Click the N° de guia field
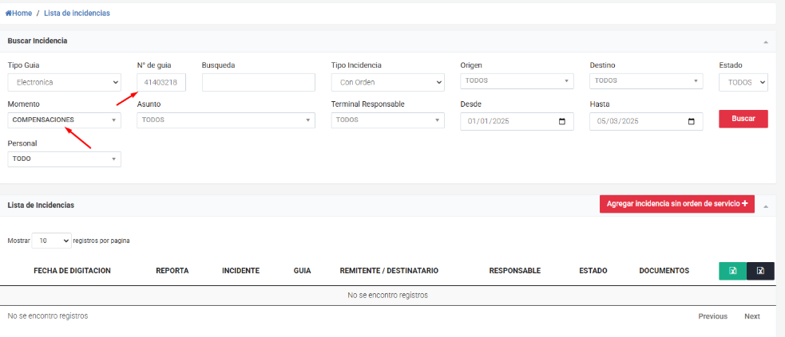 [x=161, y=82]
